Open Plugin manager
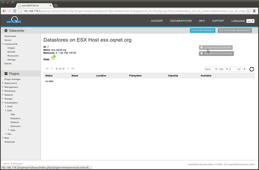259x170 pixels. (13, 79)
